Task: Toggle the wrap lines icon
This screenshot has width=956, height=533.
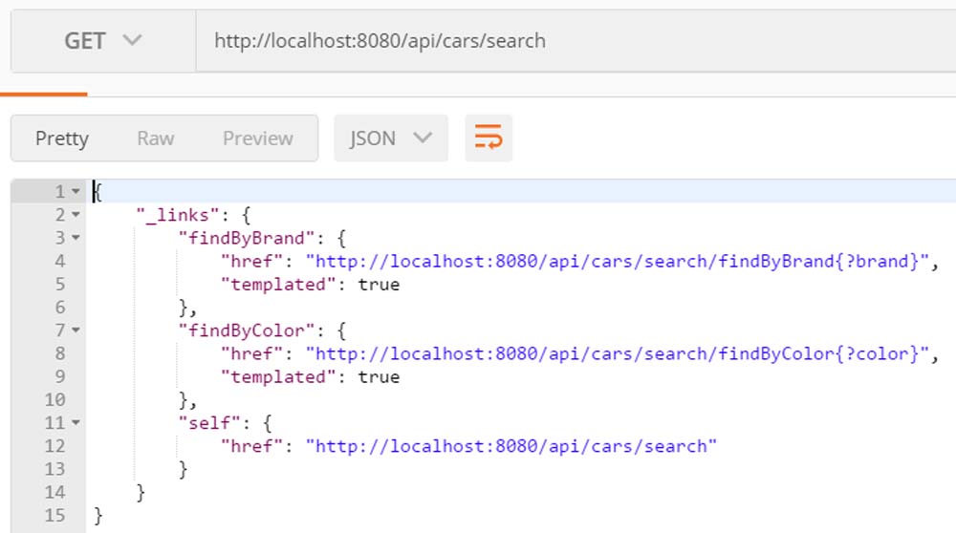Action: [x=489, y=139]
